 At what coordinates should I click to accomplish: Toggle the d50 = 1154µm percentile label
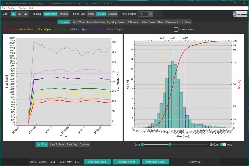click(61, 29)
